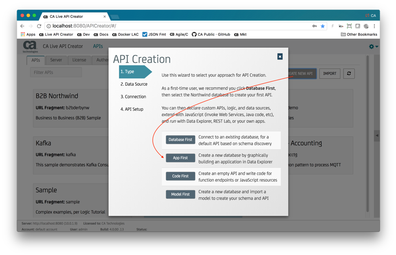Select the Code First button
Image resolution: width=396 pixels, height=255 pixels.
pos(180,176)
